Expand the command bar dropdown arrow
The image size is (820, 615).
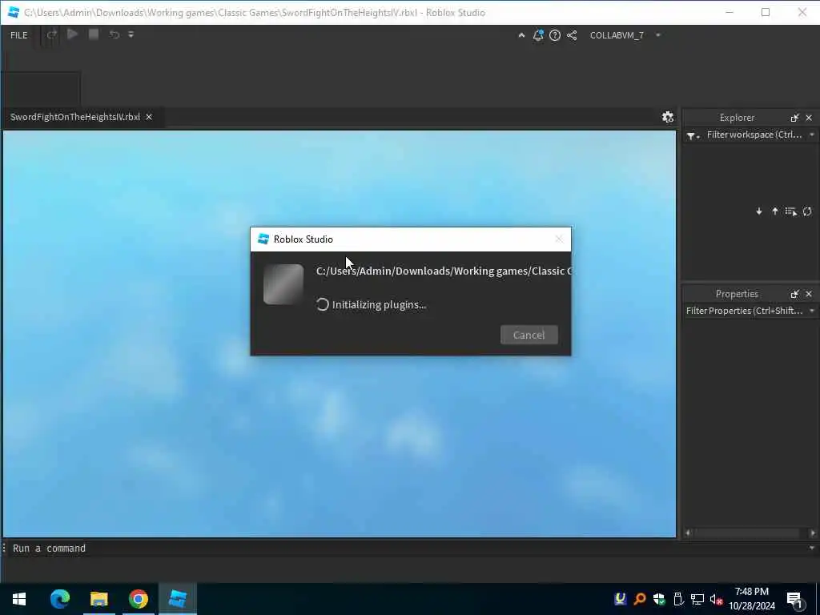click(812, 548)
